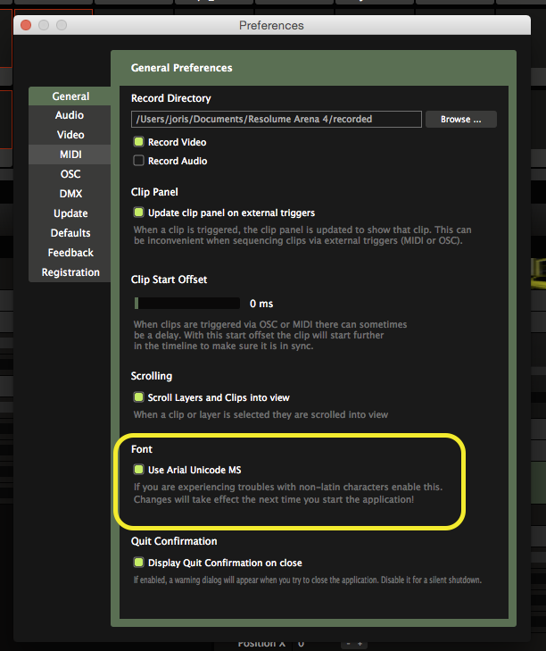Enable the Record Audio checkbox
This screenshot has height=651, width=546.
pos(138,161)
